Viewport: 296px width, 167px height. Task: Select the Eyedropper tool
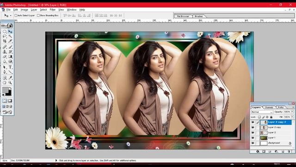[10, 77]
